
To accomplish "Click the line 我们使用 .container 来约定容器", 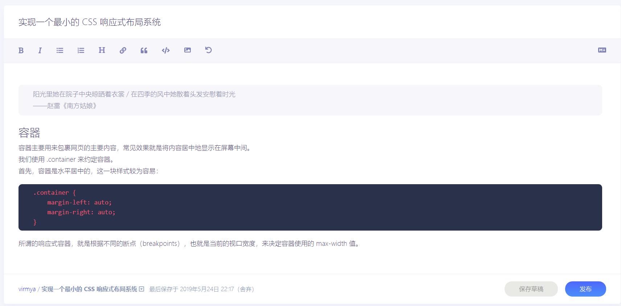I will (67, 160).
